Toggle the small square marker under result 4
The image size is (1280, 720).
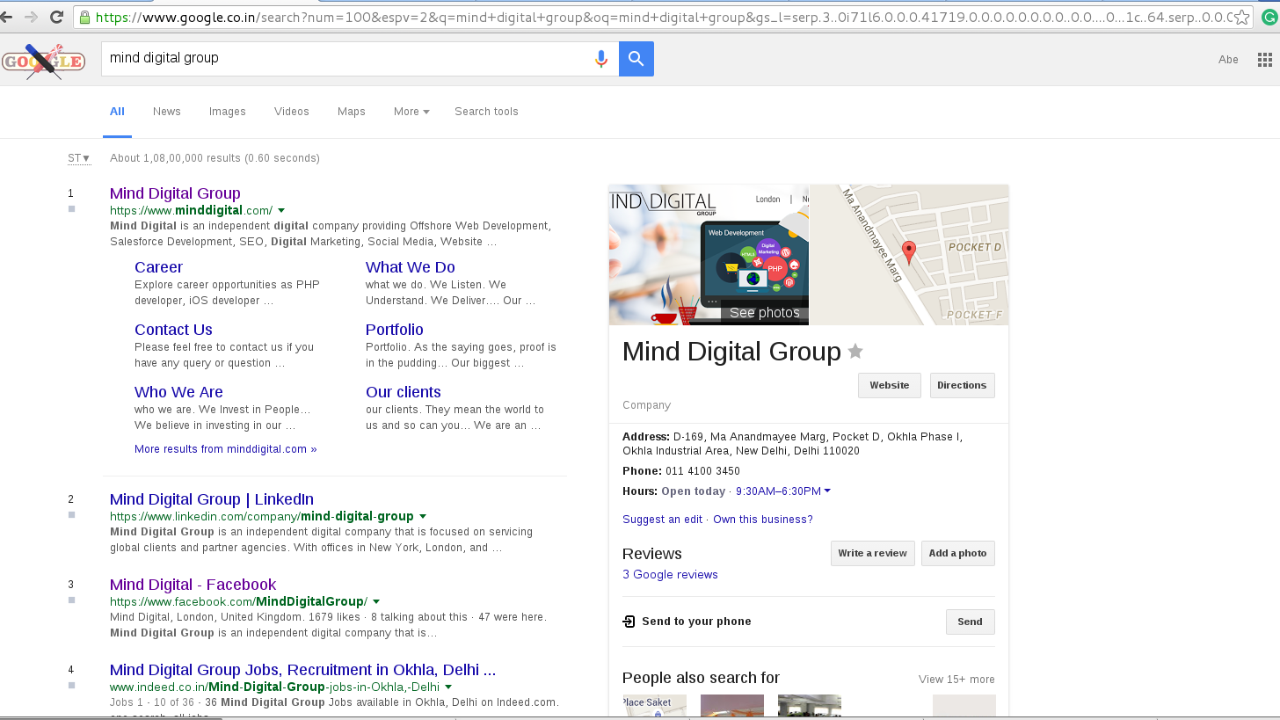point(71,685)
